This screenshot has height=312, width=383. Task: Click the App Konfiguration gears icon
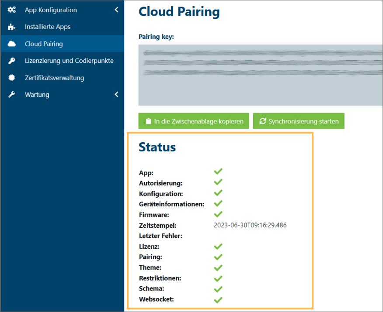pyautogui.click(x=11, y=10)
